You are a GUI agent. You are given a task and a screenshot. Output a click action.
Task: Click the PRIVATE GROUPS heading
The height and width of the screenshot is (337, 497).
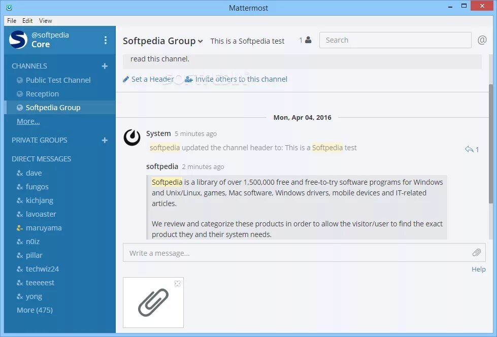[39, 140]
